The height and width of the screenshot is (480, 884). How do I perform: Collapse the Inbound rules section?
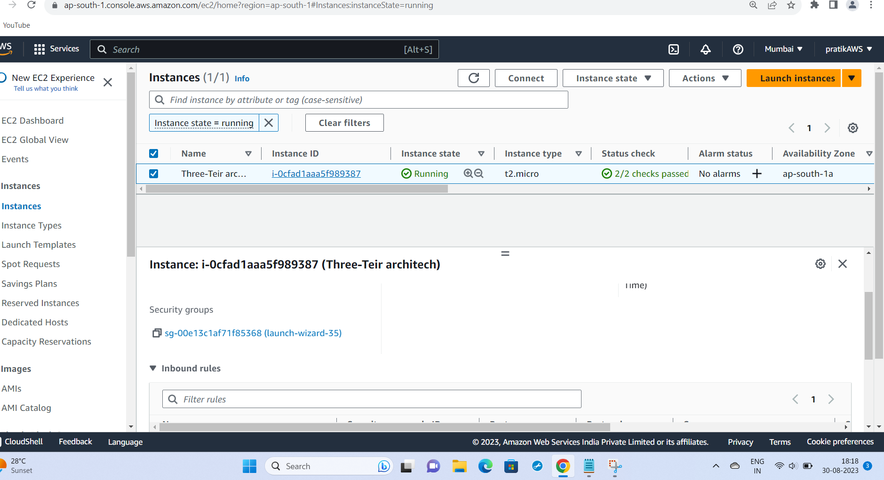coord(153,368)
